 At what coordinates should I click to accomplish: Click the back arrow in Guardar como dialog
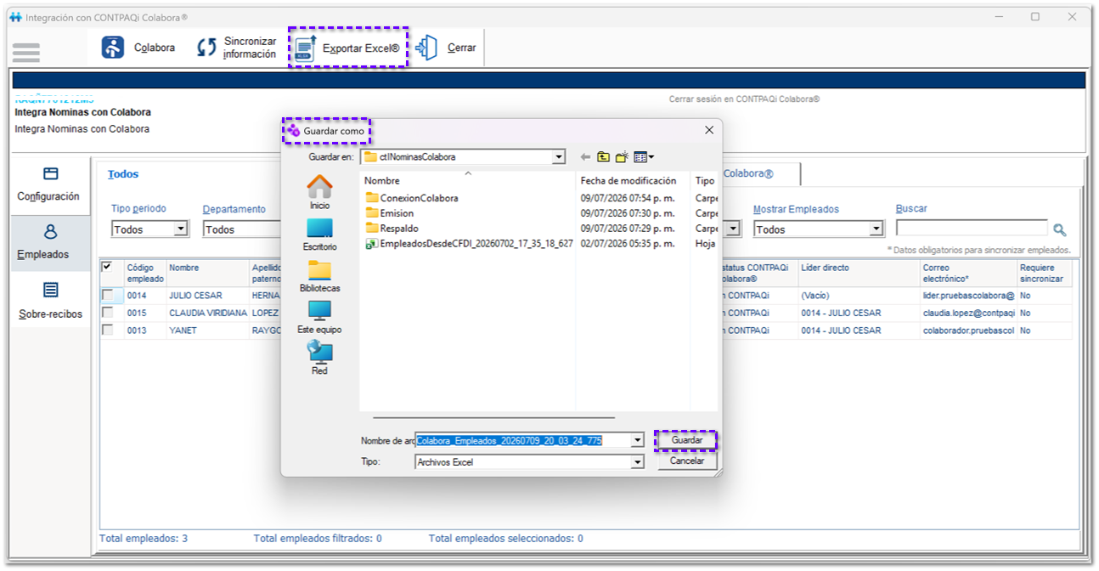(585, 157)
